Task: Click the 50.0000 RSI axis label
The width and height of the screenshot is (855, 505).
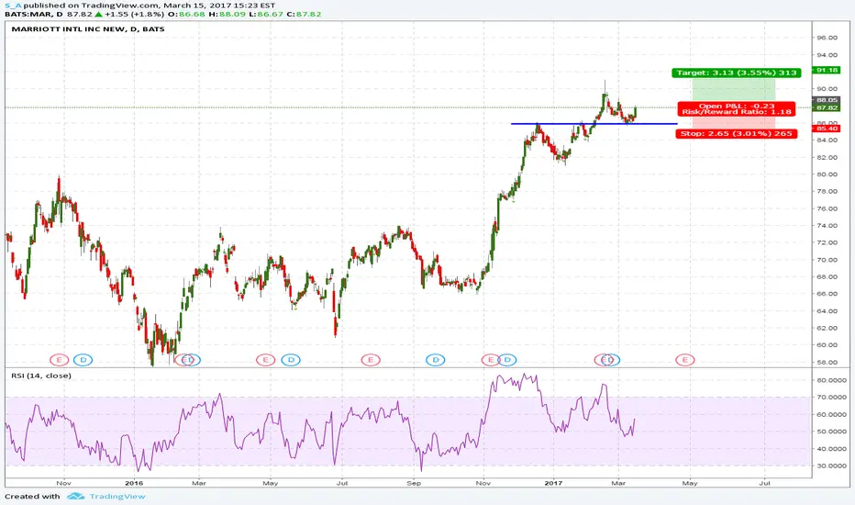Action: [x=831, y=432]
